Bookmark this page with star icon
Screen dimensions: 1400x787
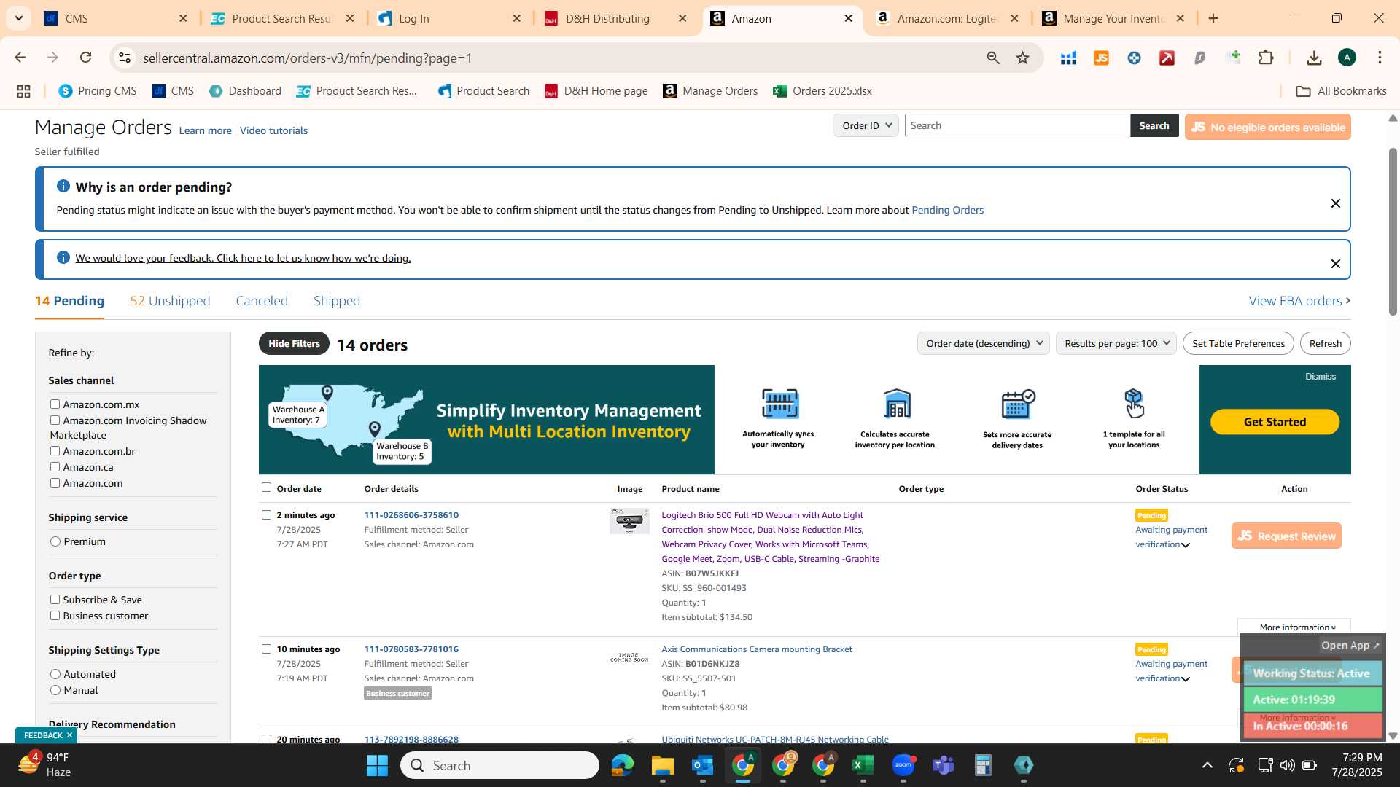click(1023, 58)
